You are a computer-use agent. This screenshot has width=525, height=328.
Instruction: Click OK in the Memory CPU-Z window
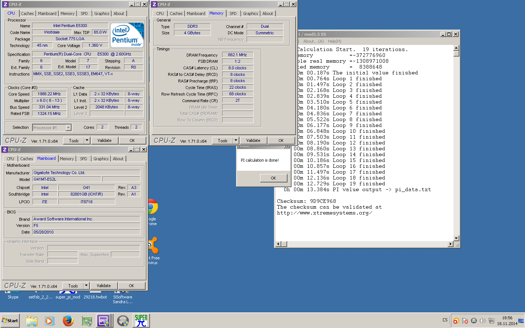(281, 140)
